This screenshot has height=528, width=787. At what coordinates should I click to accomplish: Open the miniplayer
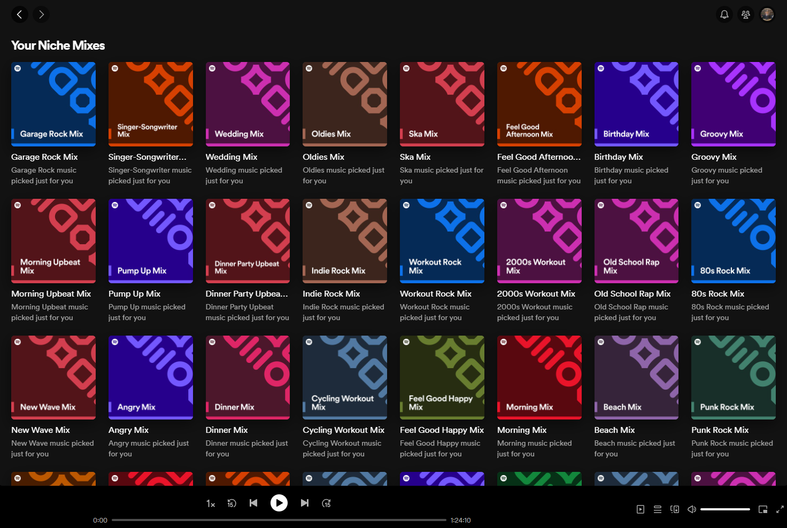point(763,509)
